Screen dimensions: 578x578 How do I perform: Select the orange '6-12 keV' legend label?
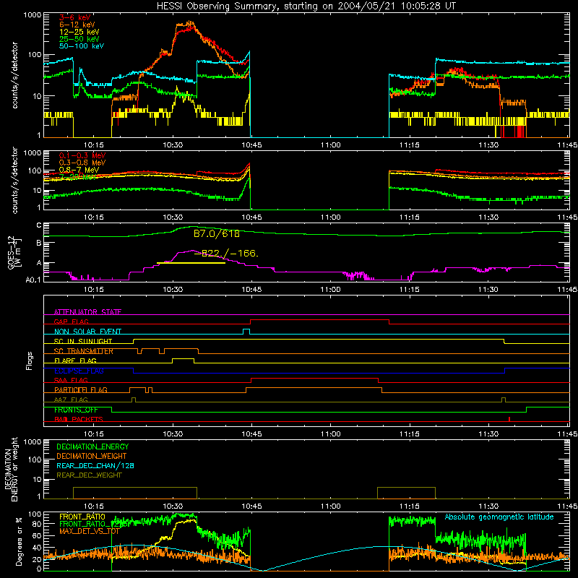pyautogui.click(x=77, y=25)
